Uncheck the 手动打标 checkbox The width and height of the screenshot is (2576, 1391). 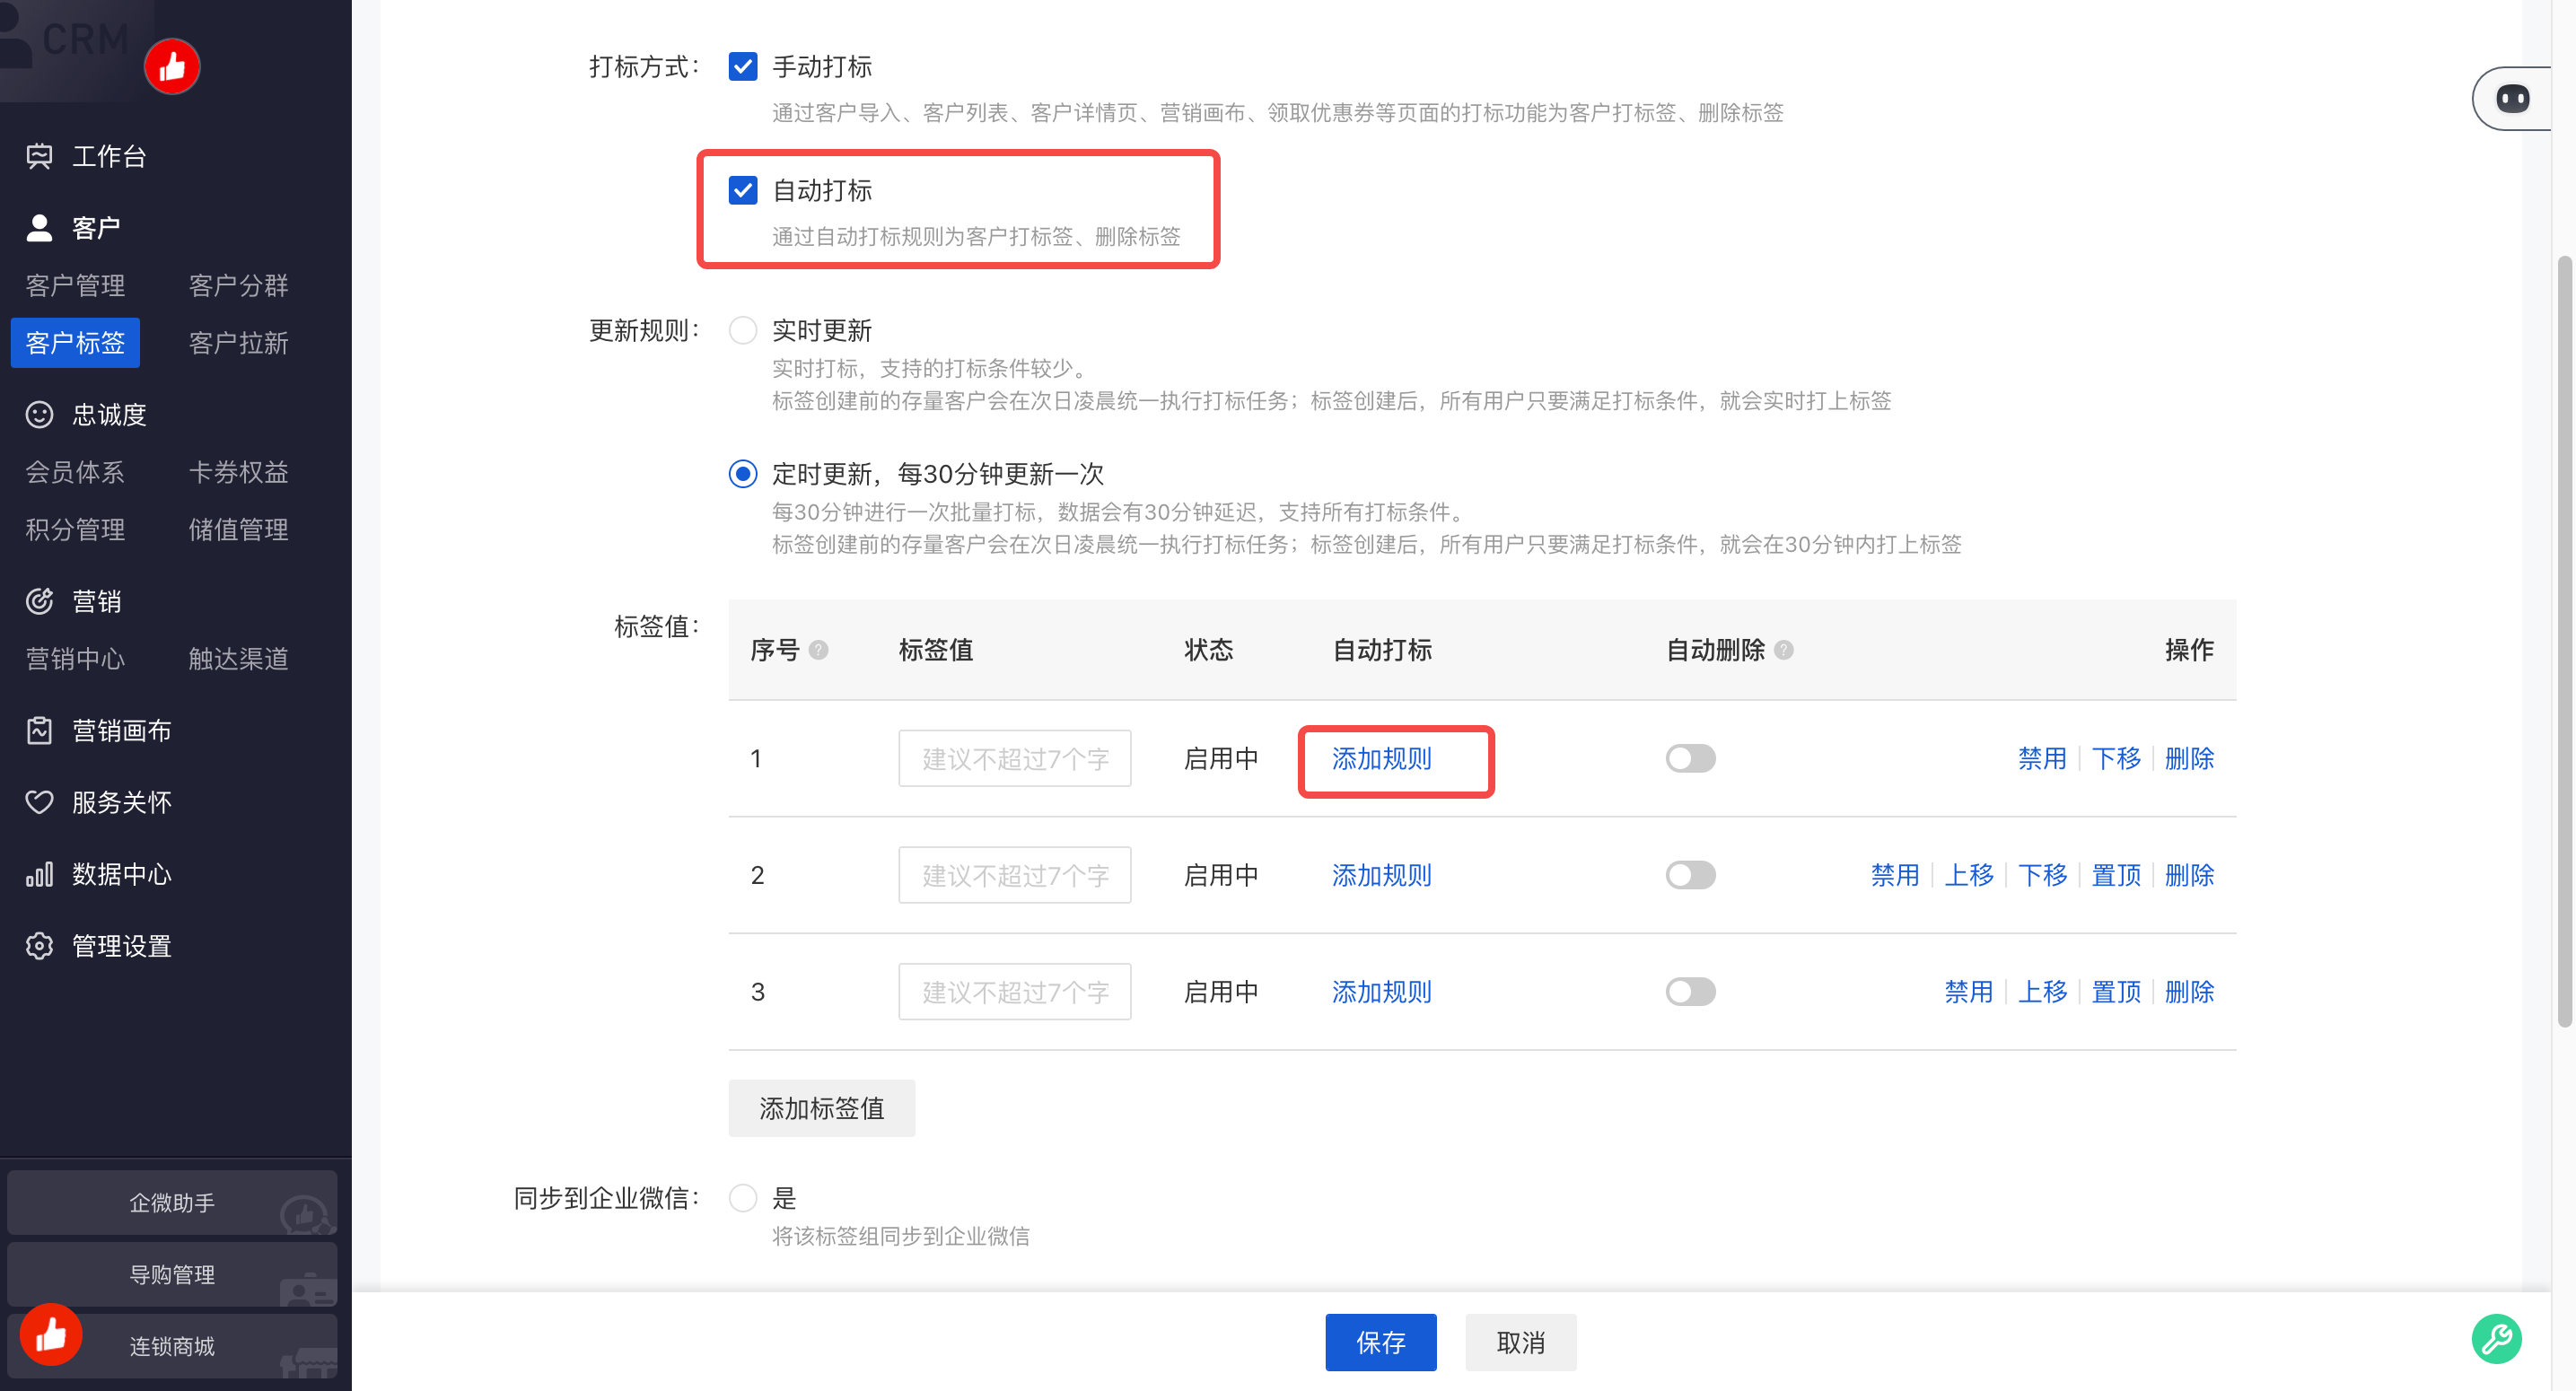pyautogui.click(x=743, y=66)
